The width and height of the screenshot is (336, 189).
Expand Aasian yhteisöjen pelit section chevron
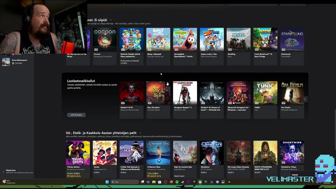tap(140, 133)
